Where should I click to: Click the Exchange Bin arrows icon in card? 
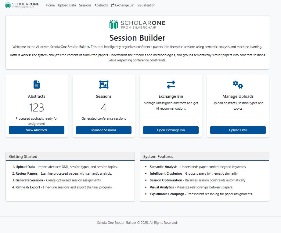coord(171,85)
